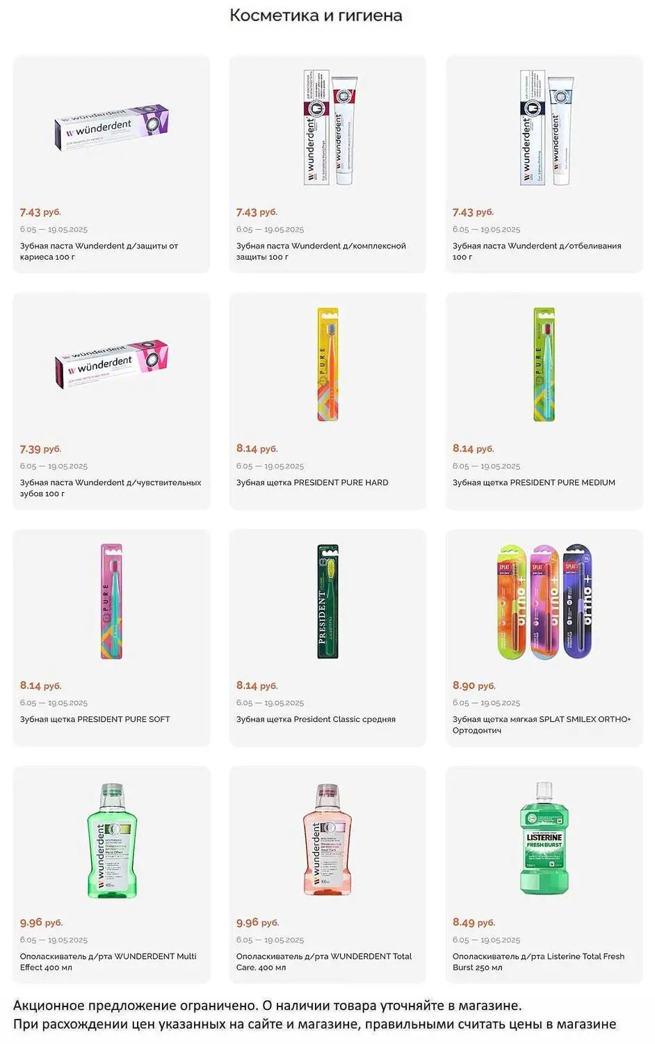Select Wunderdent whitening toothpaste product image

(x=547, y=127)
